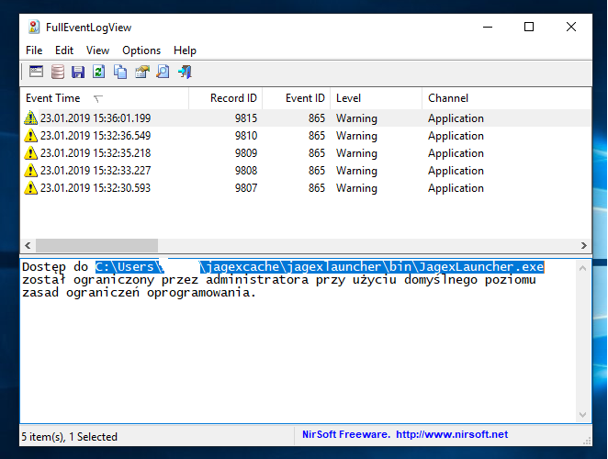Click the Find magnifier toolbar icon

(163, 72)
